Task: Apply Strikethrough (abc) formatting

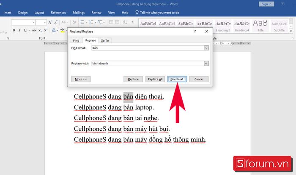Action: pyautogui.click(x=34, y=30)
